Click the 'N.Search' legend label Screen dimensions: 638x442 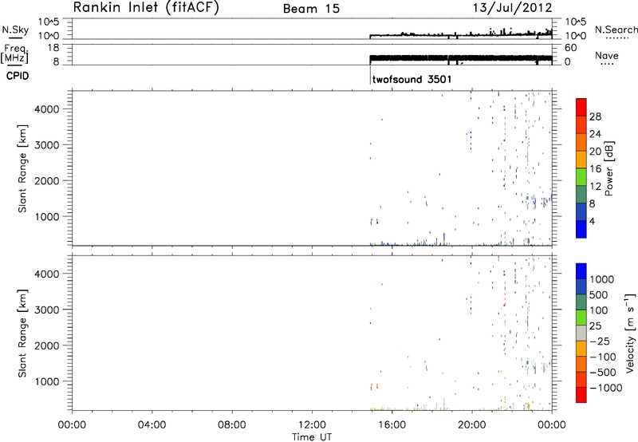(616, 30)
